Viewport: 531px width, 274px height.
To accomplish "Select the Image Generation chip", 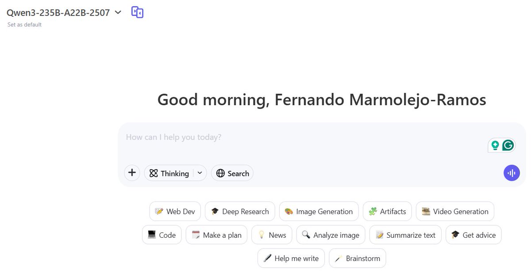I will (319, 211).
